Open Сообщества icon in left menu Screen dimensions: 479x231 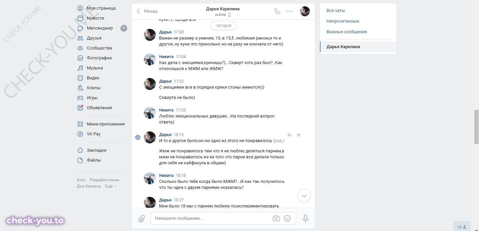tap(80, 48)
